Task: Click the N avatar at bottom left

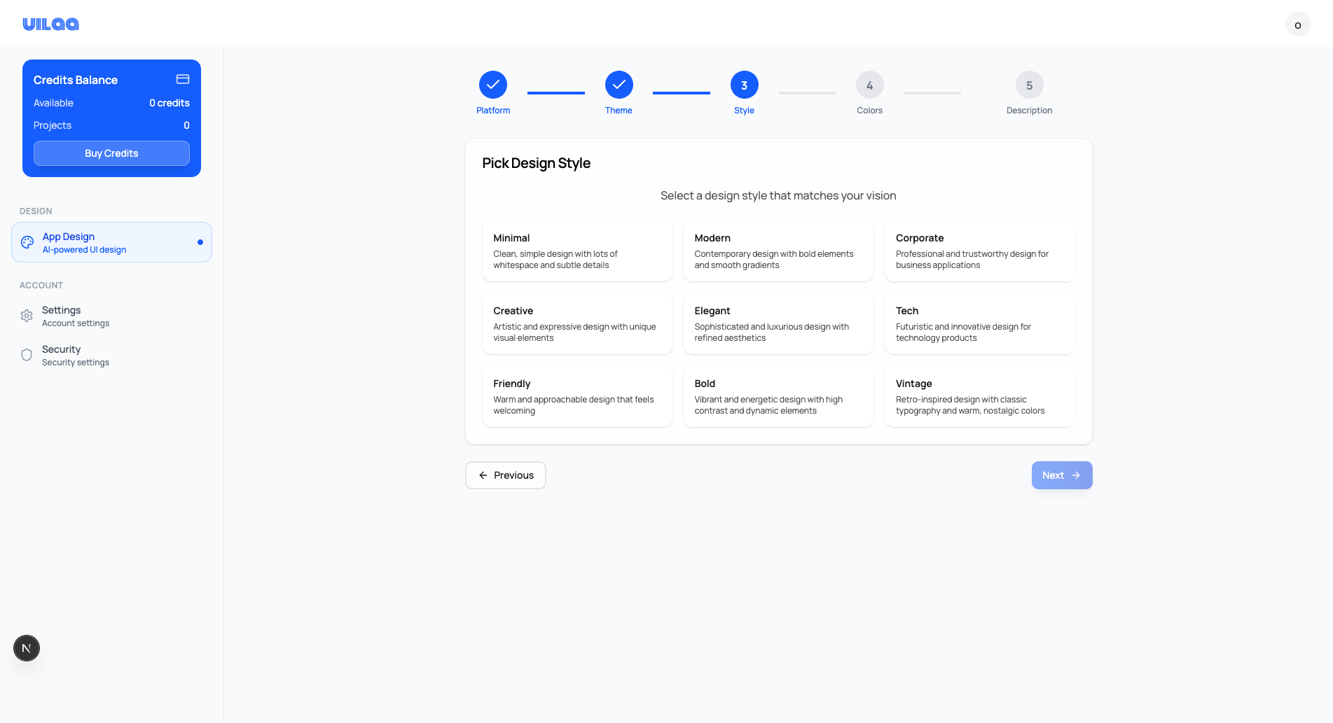Action: pyautogui.click(x=27, y=648)
